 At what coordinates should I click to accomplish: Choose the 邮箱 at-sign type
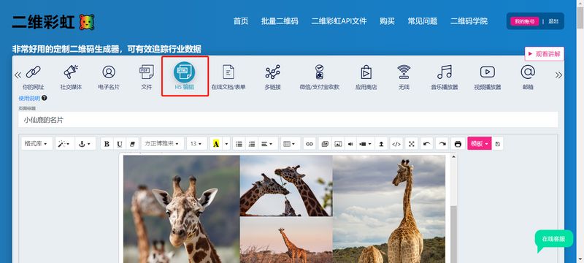[528, 77]
